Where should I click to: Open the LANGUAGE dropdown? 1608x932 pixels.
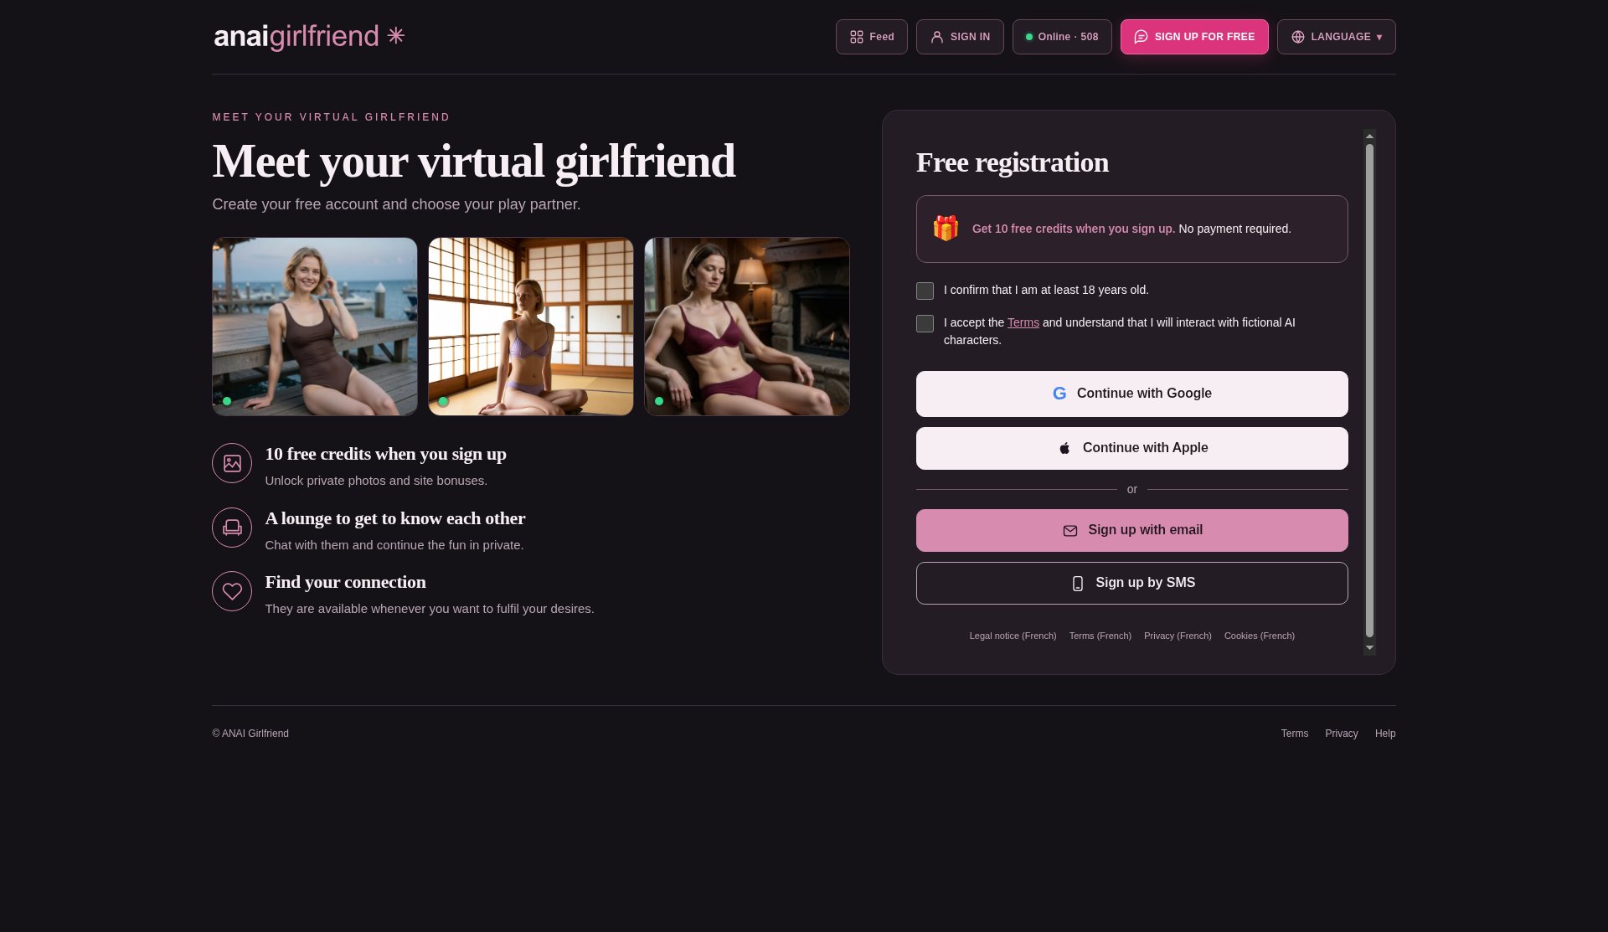coord(1337,37)
